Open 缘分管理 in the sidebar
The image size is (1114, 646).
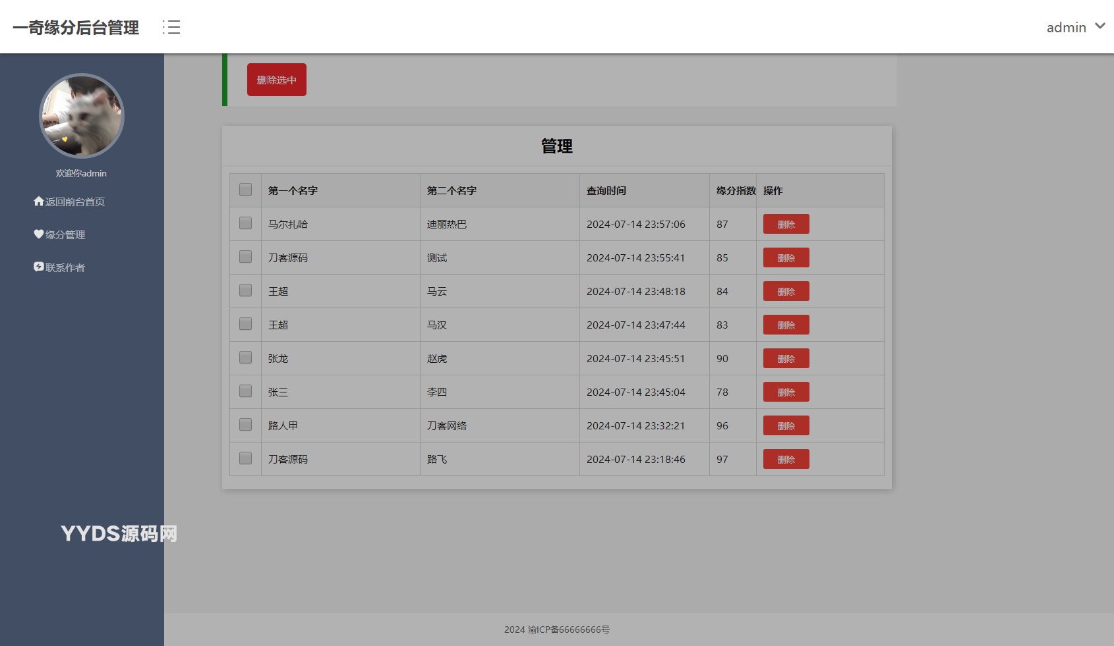pyautogui.click(x=65, y=235)
